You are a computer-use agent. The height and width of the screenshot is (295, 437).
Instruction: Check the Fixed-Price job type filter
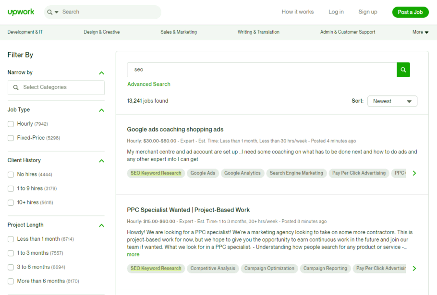coord(11,138)
